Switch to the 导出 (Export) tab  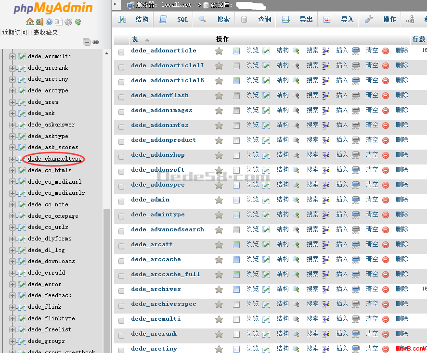pyautogui.click(x=298, y=20)
